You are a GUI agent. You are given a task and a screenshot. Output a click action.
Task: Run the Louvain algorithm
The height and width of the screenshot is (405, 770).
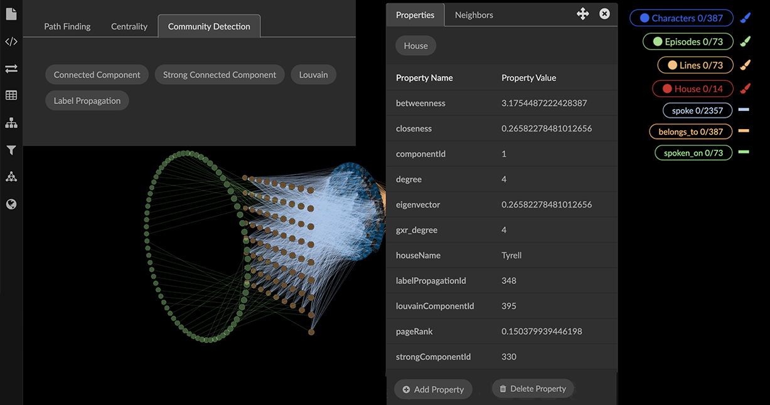click(313, 75)
